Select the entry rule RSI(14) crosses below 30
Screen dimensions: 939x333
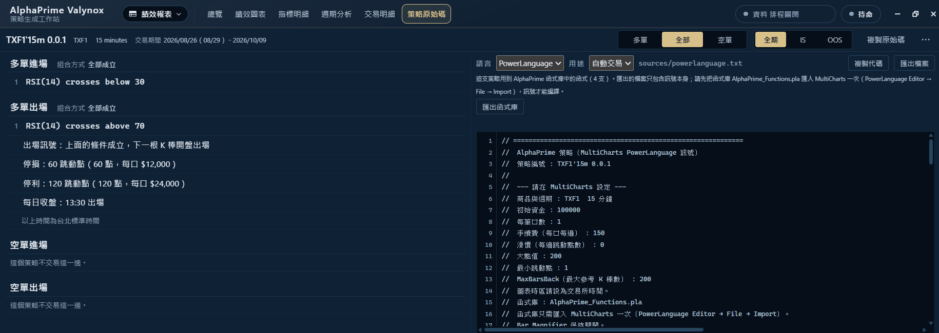pos(236,82)
